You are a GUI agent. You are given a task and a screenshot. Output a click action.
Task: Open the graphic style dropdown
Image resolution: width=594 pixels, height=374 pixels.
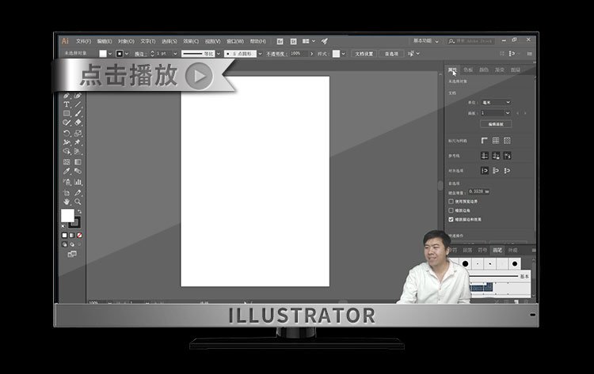click(x=344, y=54)
